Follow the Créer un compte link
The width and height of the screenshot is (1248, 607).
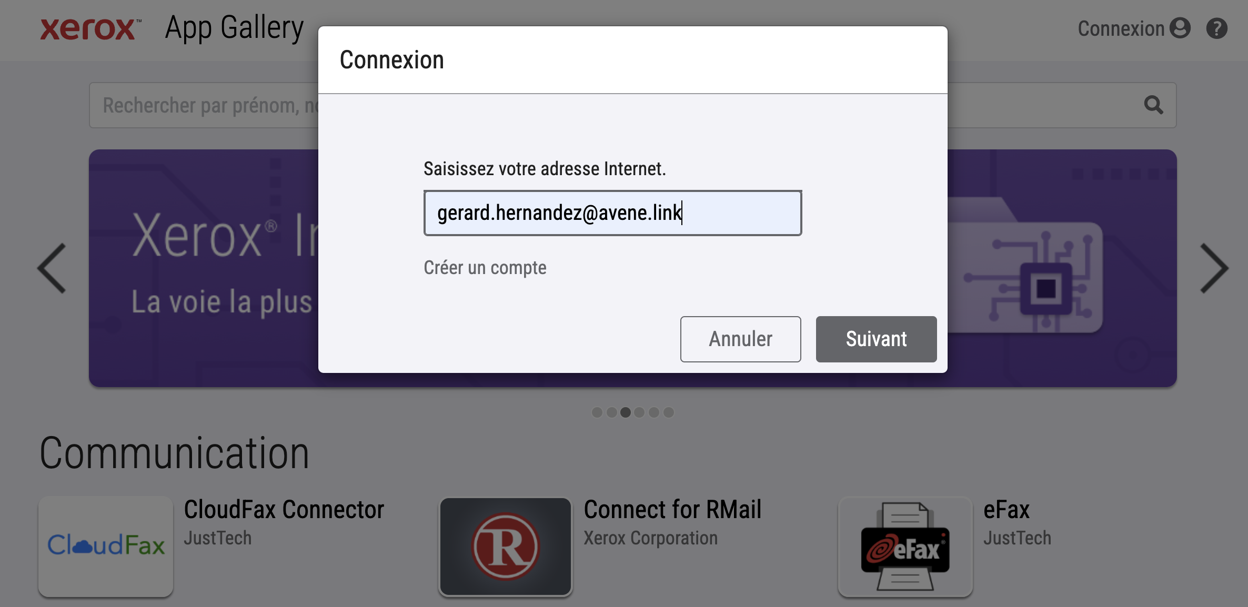(x=485, y=268)
